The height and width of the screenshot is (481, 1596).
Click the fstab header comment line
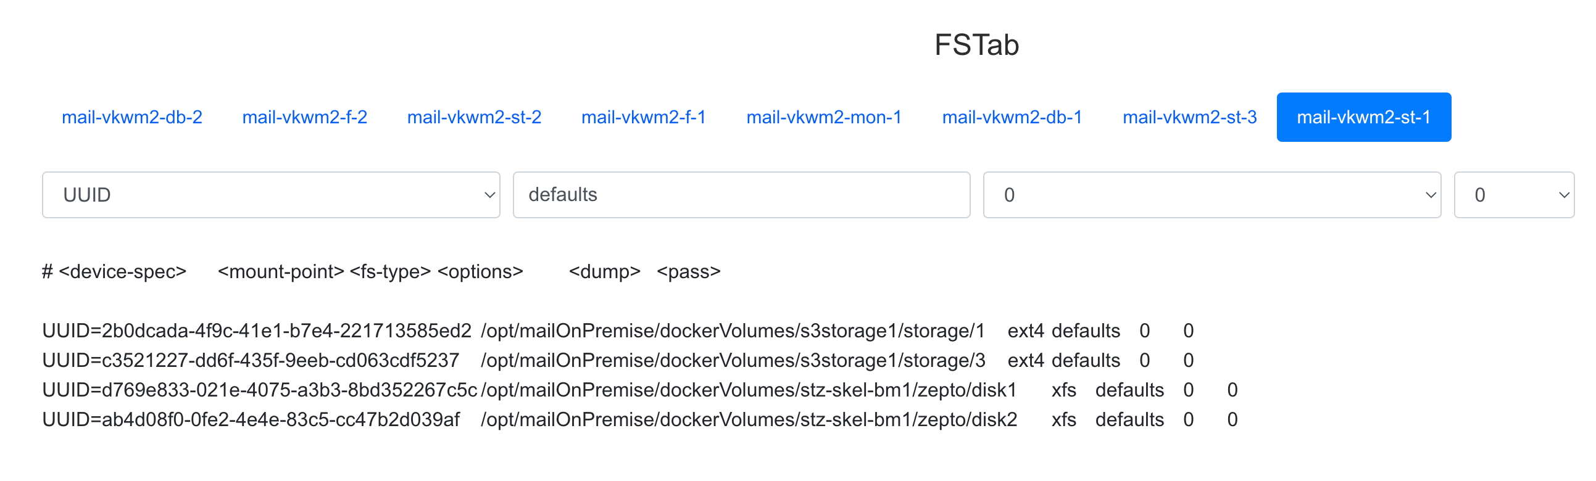[381, 272]
